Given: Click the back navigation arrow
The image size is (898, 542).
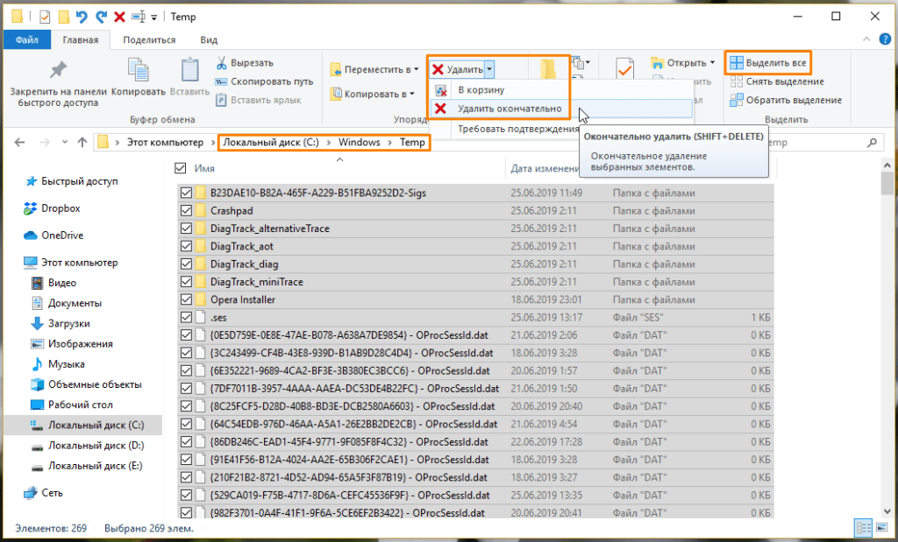Looking at the screenshot, I should [x=19, y=143].
